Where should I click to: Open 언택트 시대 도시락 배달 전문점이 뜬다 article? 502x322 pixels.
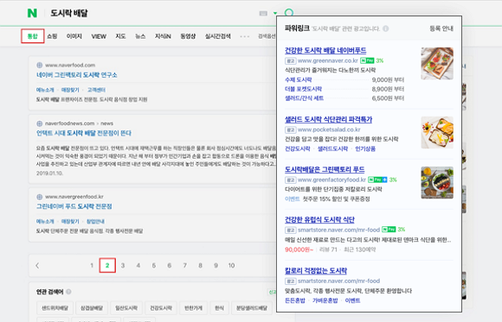tap(84, 133)
